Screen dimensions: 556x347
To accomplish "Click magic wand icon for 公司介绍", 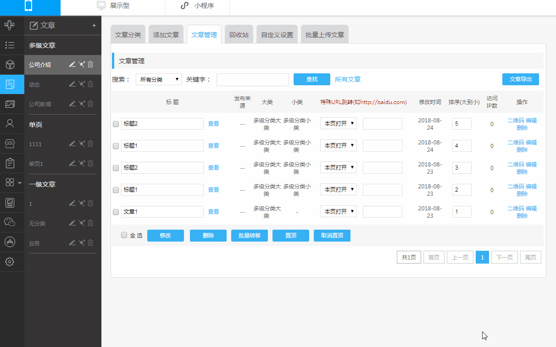I will pyautogui.click(x=82, y=65).
